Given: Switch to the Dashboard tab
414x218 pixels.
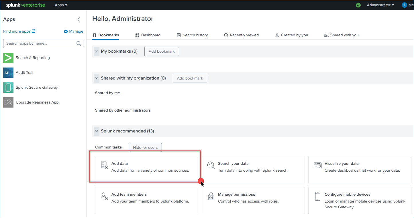Looking at the screenshot, I should click(148, 35).
